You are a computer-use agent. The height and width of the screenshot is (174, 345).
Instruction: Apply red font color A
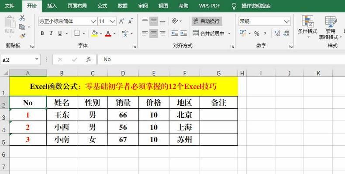pos(108,33)
